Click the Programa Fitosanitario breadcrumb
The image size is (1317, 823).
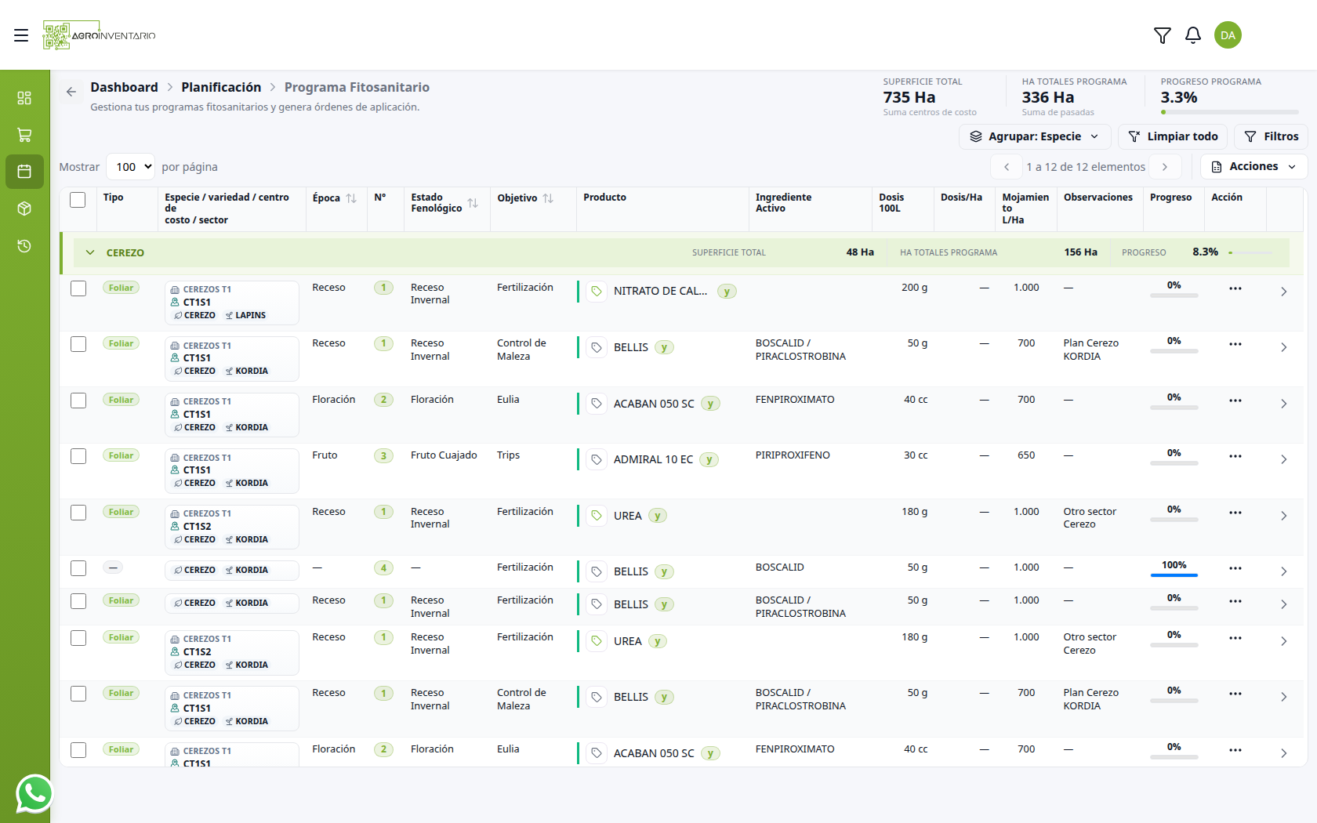[x=357, y=87]
